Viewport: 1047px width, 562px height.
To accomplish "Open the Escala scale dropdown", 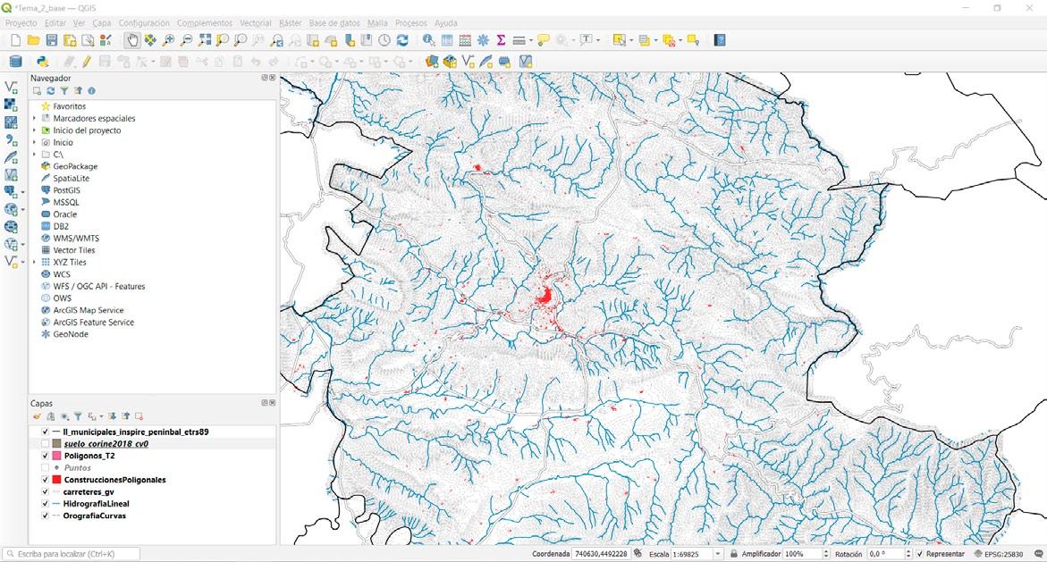I will coord(718,554).
